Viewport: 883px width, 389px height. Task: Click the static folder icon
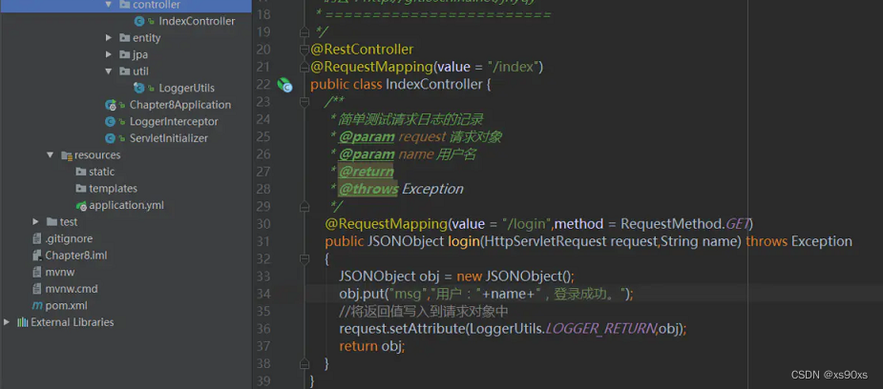pos(80,172)
